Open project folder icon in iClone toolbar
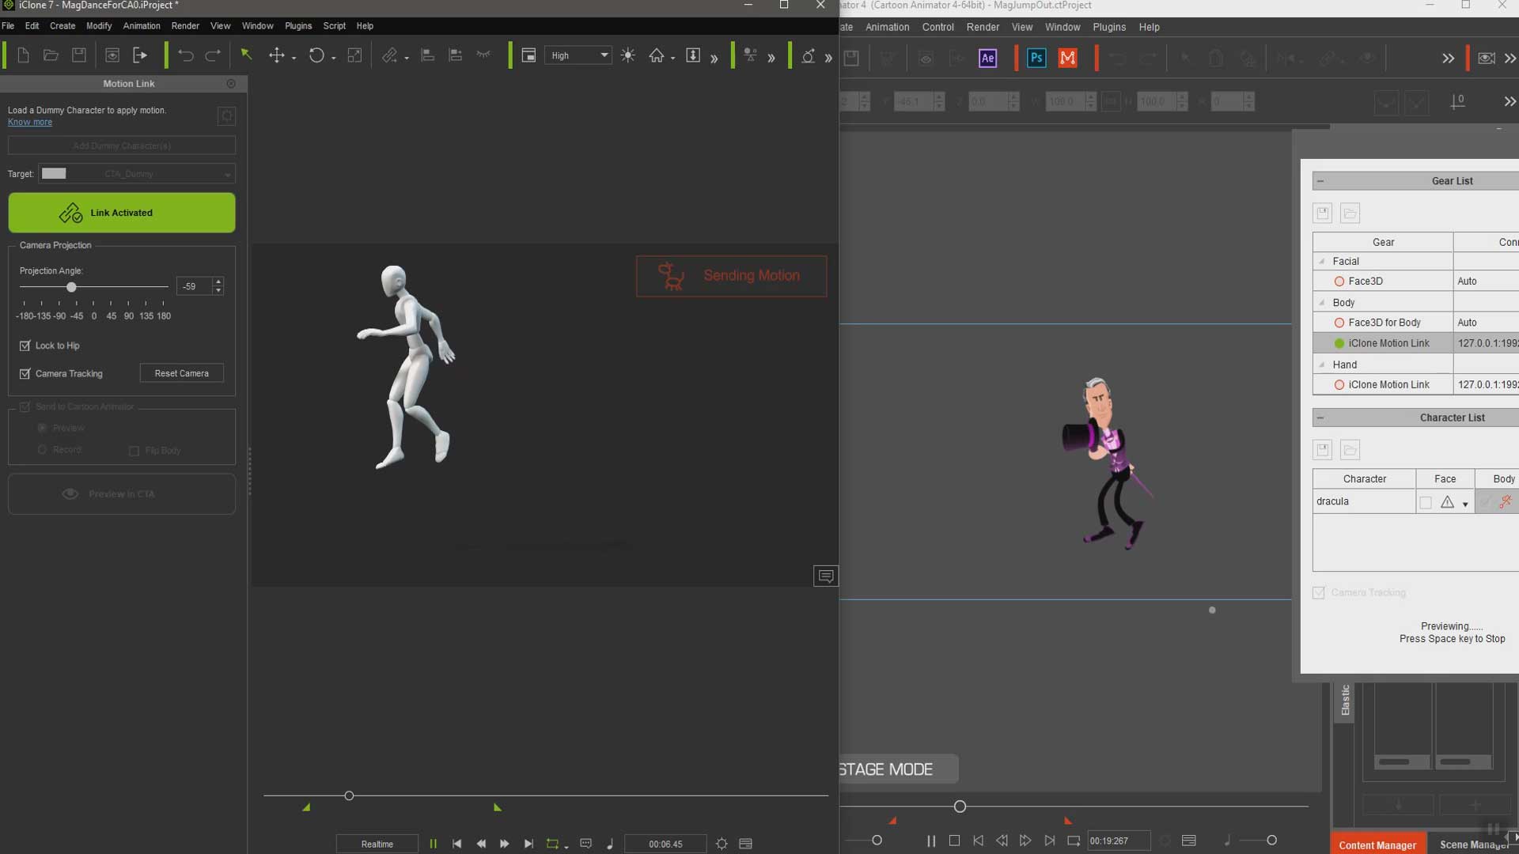Screen dimensions: 1519x854 pyautogui.click(x=51, y=55)
